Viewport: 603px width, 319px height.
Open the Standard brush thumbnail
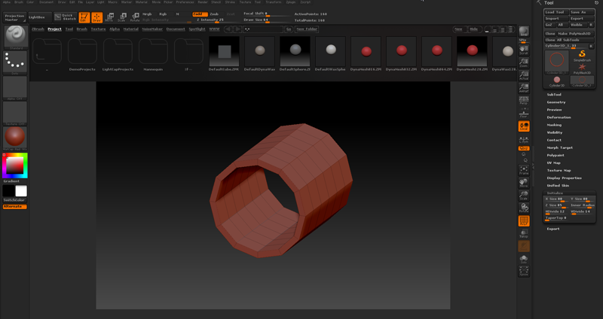(x=15, y=35)
